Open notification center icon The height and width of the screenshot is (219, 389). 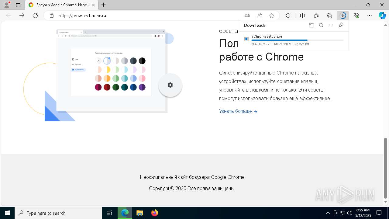point(379,213)
